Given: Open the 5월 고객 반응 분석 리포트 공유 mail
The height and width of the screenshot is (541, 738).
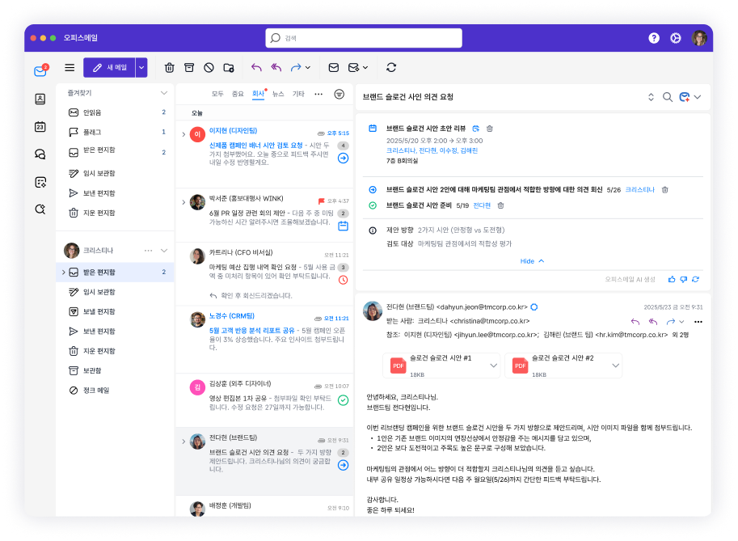Looking at the screenshot, I should click(264, 339).
